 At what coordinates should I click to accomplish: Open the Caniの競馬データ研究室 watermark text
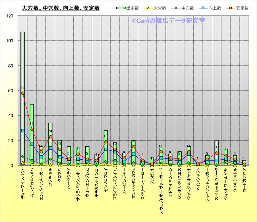coord(168,21)
